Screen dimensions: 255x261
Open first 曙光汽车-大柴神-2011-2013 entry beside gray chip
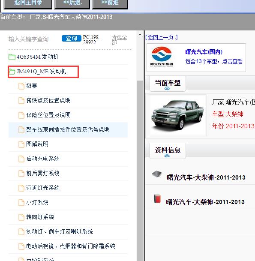point(206,177)
